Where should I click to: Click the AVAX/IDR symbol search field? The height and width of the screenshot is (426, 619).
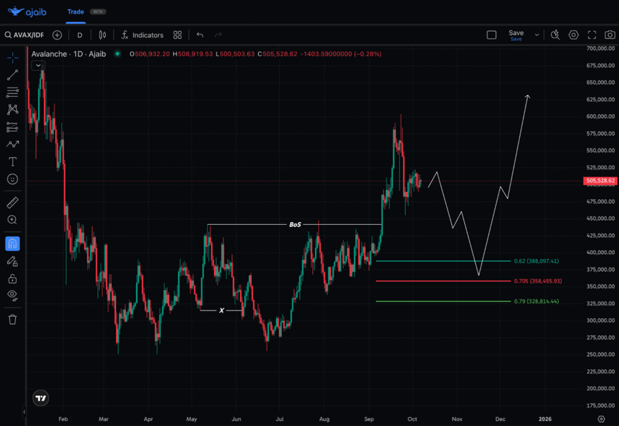(25, 35)
